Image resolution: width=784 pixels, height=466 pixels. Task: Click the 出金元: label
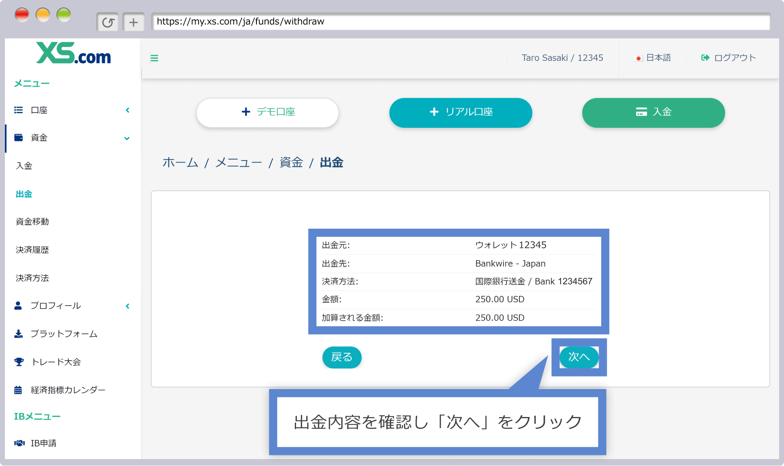point(336,245)
